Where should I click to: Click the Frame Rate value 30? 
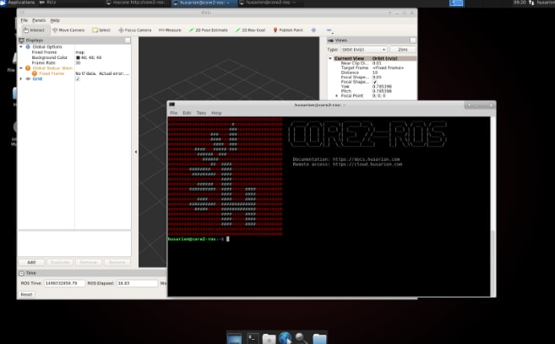[x=78, y=63]
